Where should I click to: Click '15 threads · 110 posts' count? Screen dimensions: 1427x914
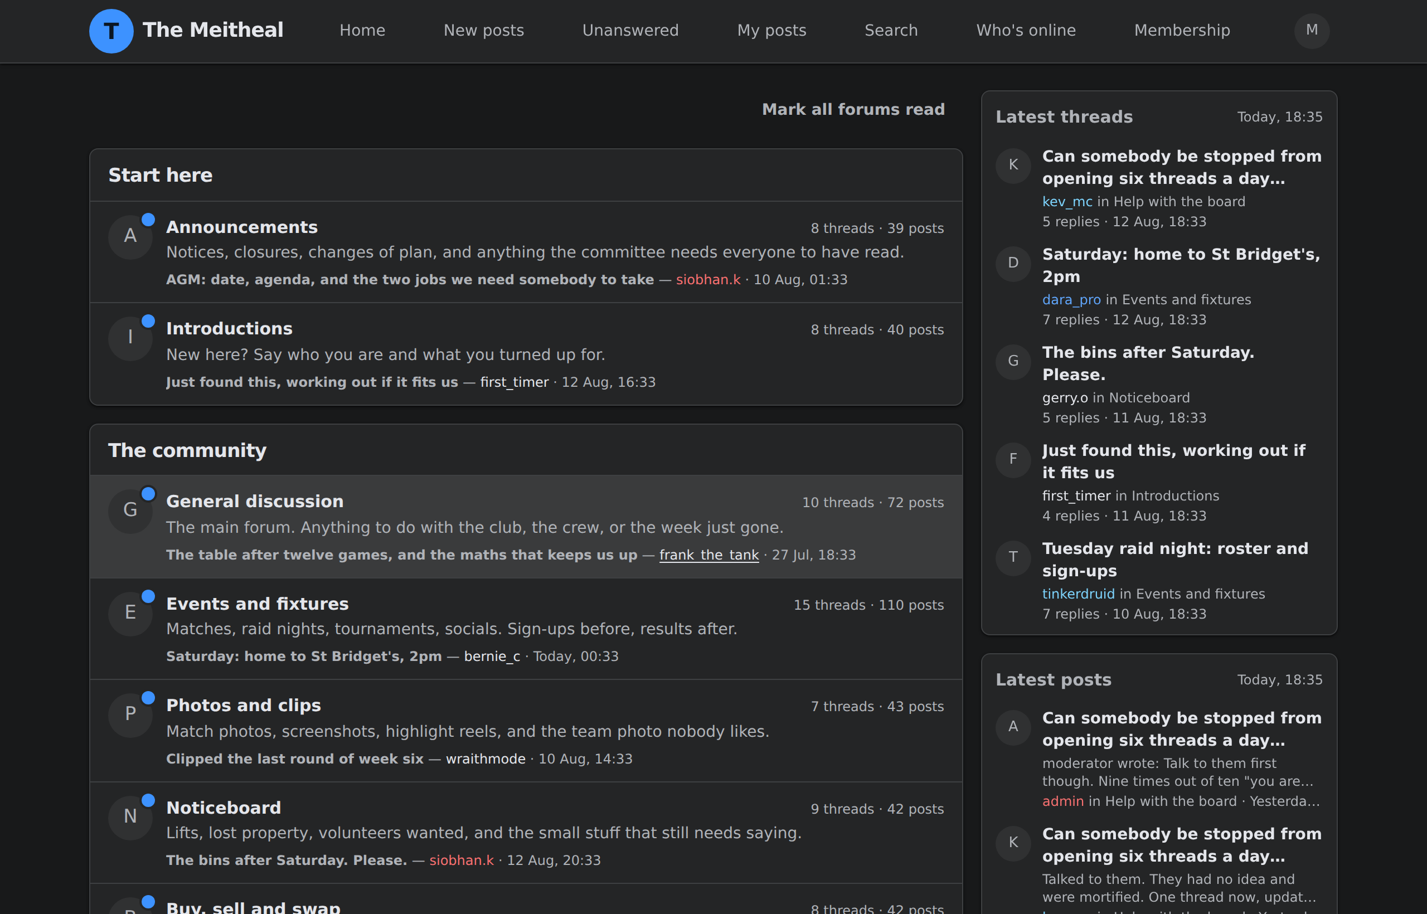(x=868, y=605)
